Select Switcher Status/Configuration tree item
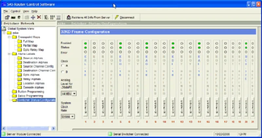The width and height of the screenshot is (262, 138). coord(37,100)
